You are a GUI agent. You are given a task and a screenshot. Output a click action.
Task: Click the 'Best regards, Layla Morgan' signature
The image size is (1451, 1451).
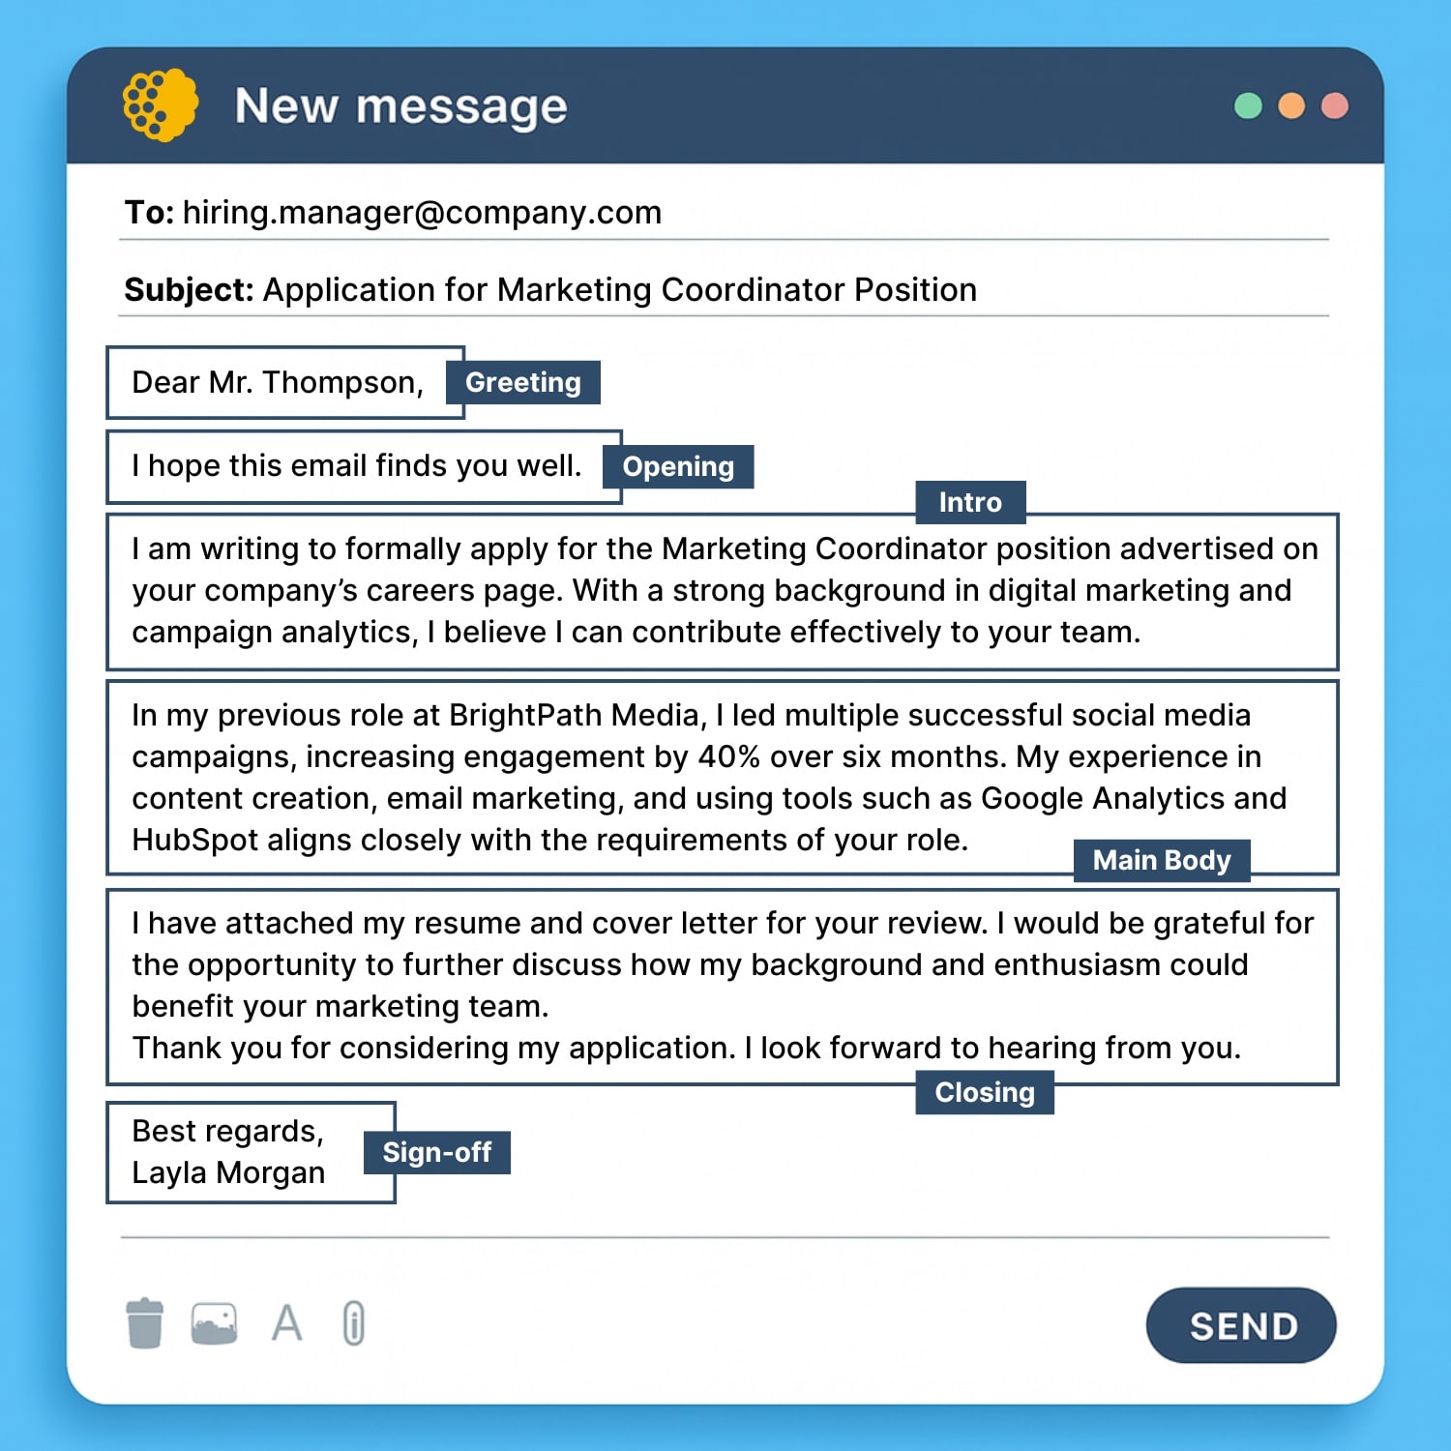[x=228, y=1152]
